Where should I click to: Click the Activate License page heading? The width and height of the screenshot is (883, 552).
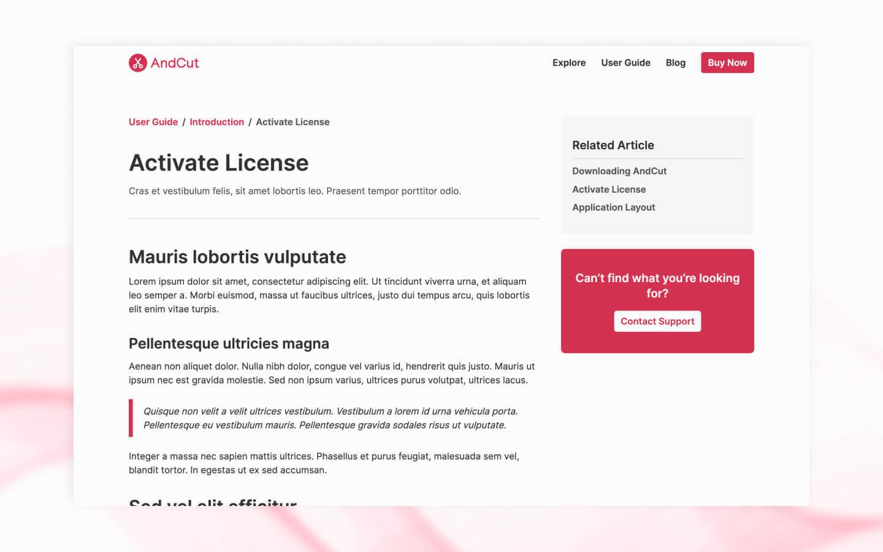[x=218, y=163]
